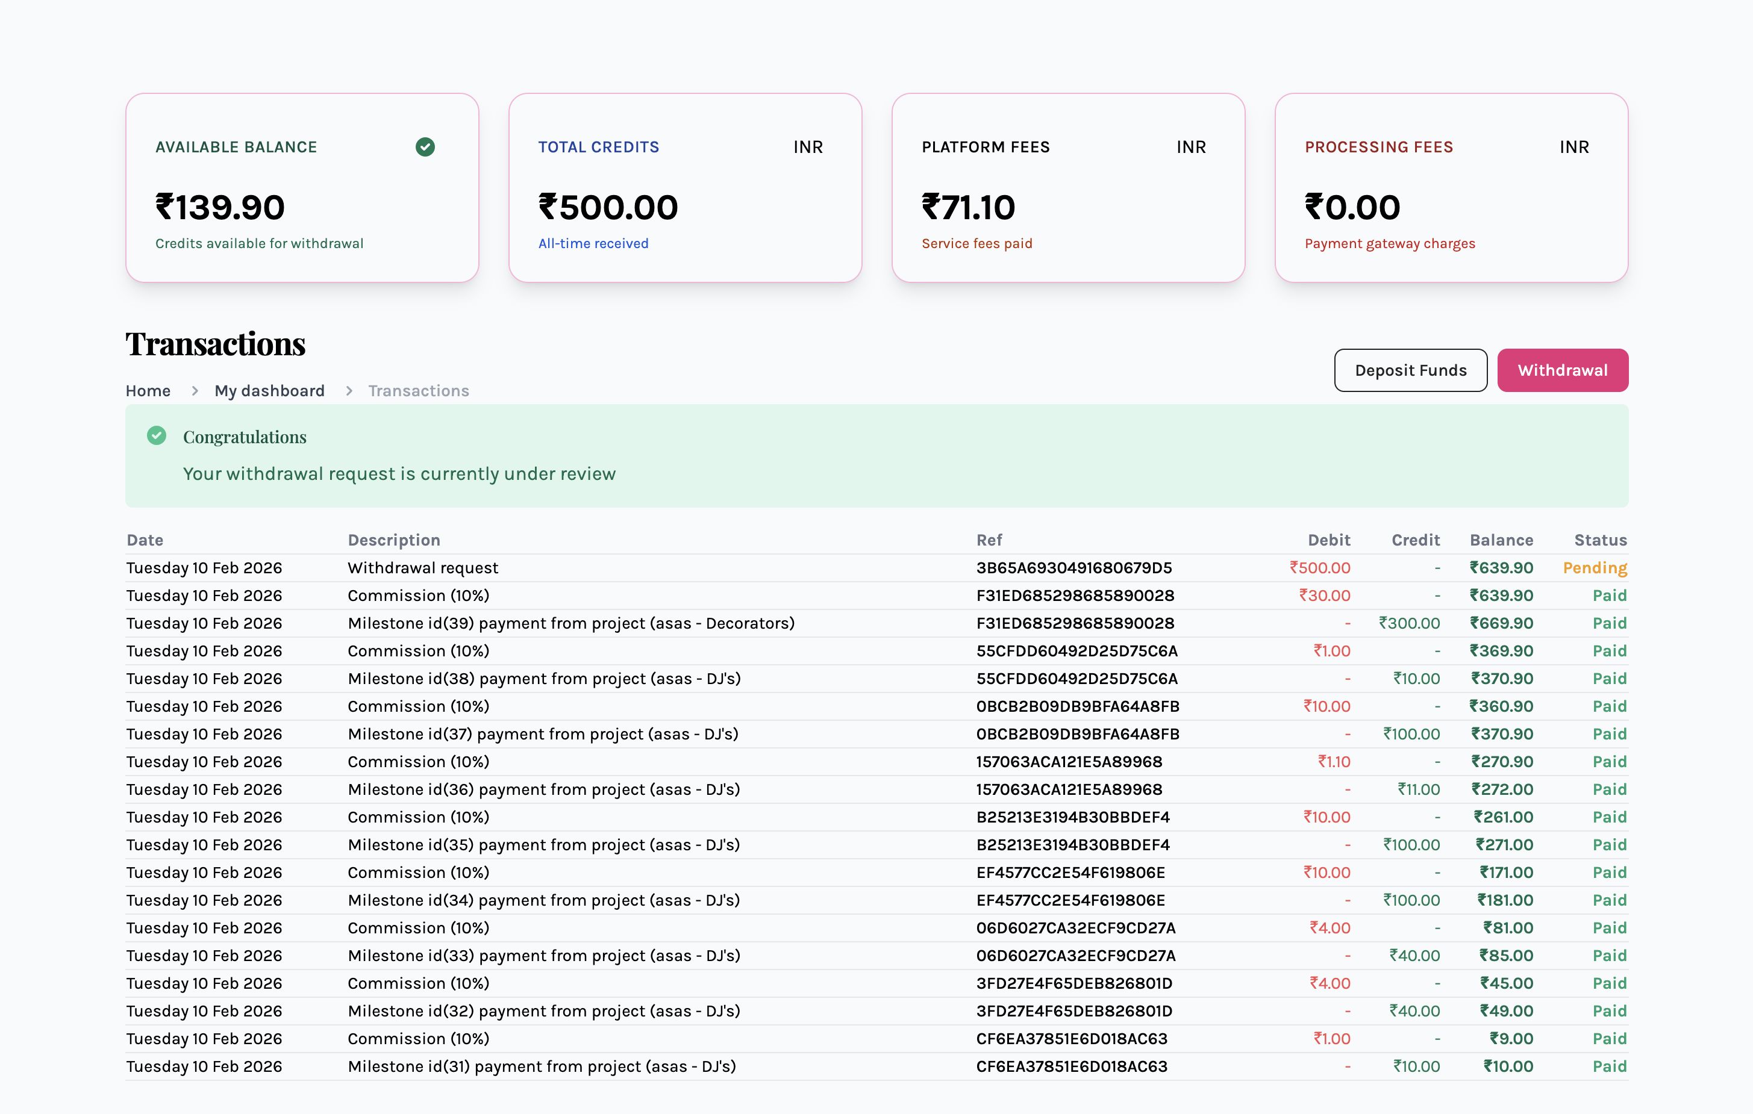Viewport: 1753px width, 1114px height.
Task: Click the Total Credits summary card
Action: pos(685,188)
